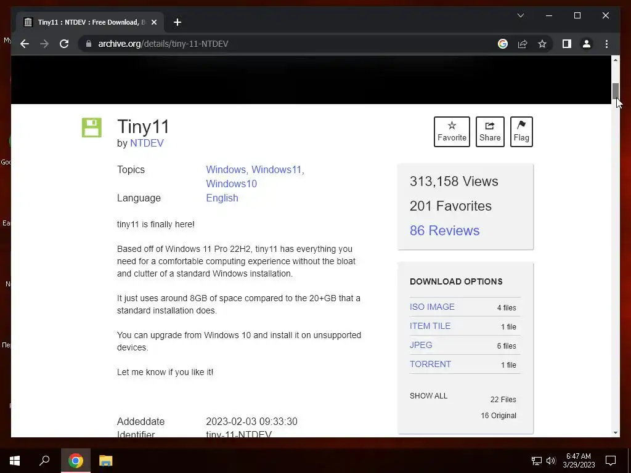Expand ISO IMAGE download option
Viewport: 631px width, 473px height.
[432, 307]
